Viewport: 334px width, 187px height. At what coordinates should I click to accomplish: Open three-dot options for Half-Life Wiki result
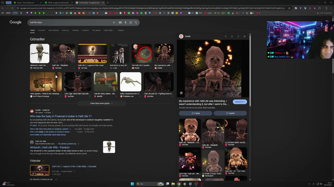coord(79,144)
